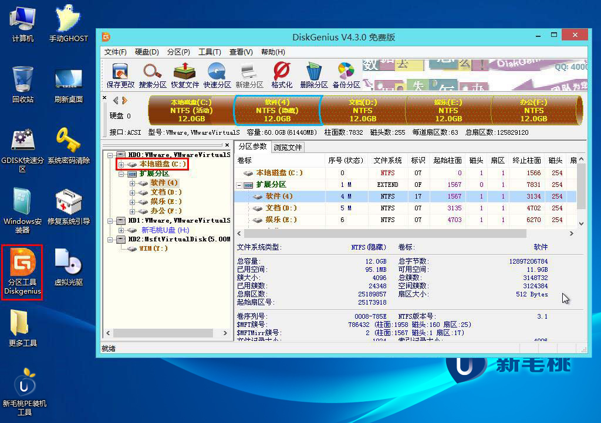
Task: Open the 备份分区 backup tool
Action: coord(346,76)
